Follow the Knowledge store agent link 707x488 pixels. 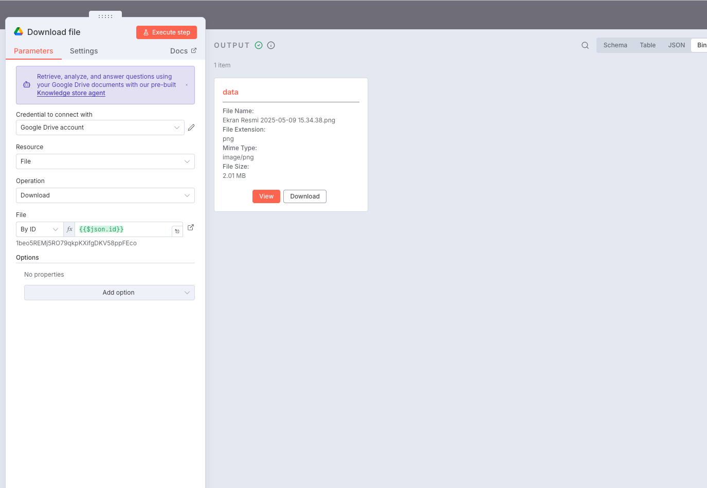pyautogui.click(x=71, y=93)
